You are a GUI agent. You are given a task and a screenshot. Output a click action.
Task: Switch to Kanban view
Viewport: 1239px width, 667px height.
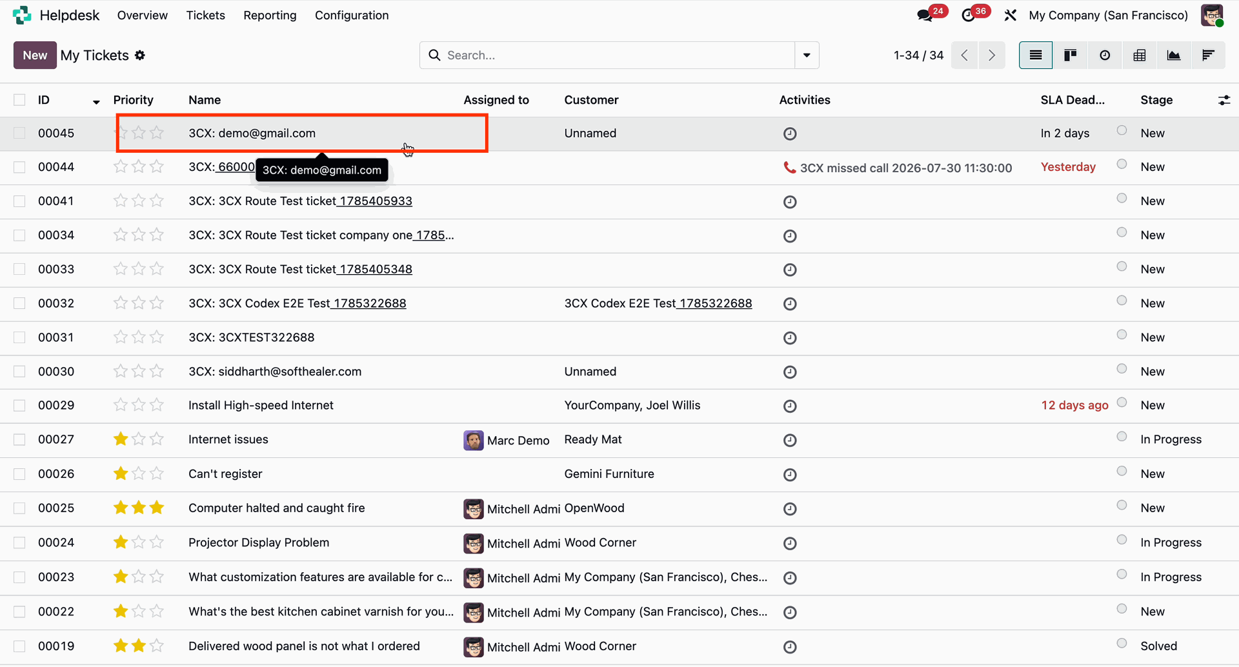pyautogui.click(x=1070, y=55)
